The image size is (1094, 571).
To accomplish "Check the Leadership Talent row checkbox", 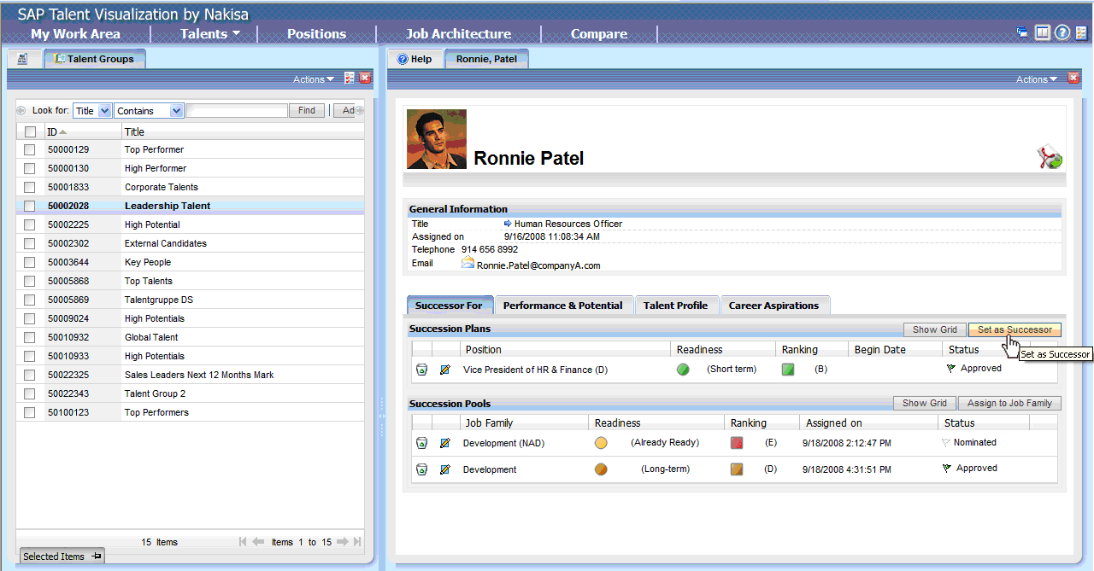I will pyautogui.click(x=30, y=207).
